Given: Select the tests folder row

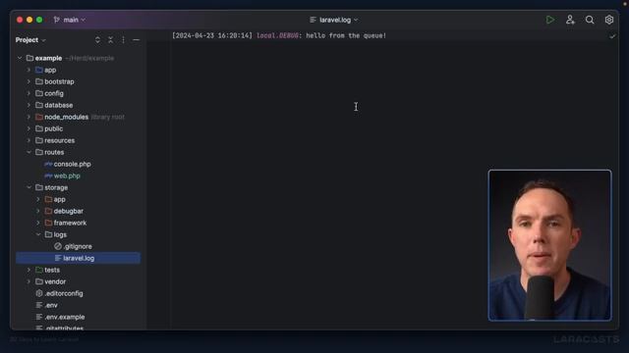Looking at the screenshot, I should [79, 270].
